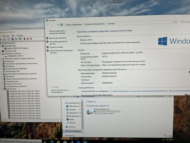Open Microsoft Edge from the taskbar
Screen dimensions: 190x143
pos(52,142)
